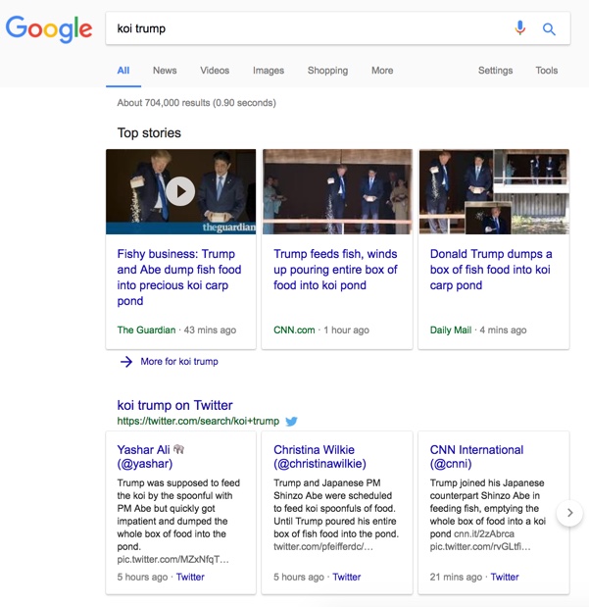Screen dimensions: 589x607
Task: Open the search Tools option
Action: point(547,71)
